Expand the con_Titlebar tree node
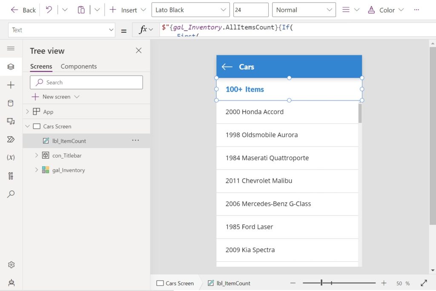 [37, 155]
